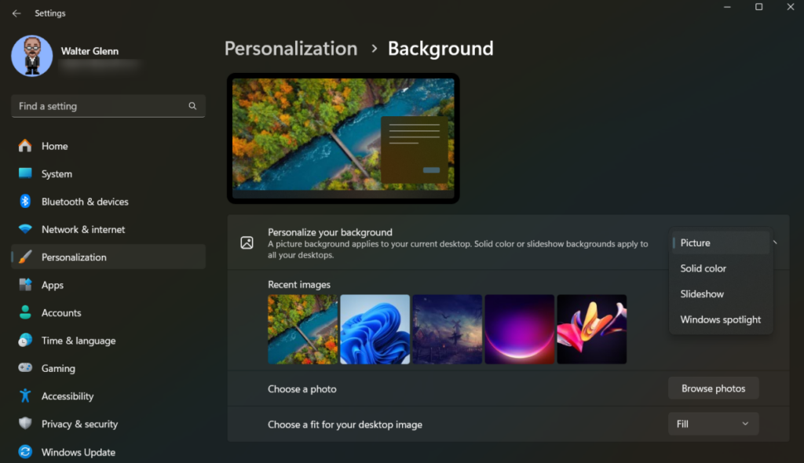Image resolution: width=804 pixels, height=463 pixels.
Task: Open Time & language settings
Action: pos(108,341)
